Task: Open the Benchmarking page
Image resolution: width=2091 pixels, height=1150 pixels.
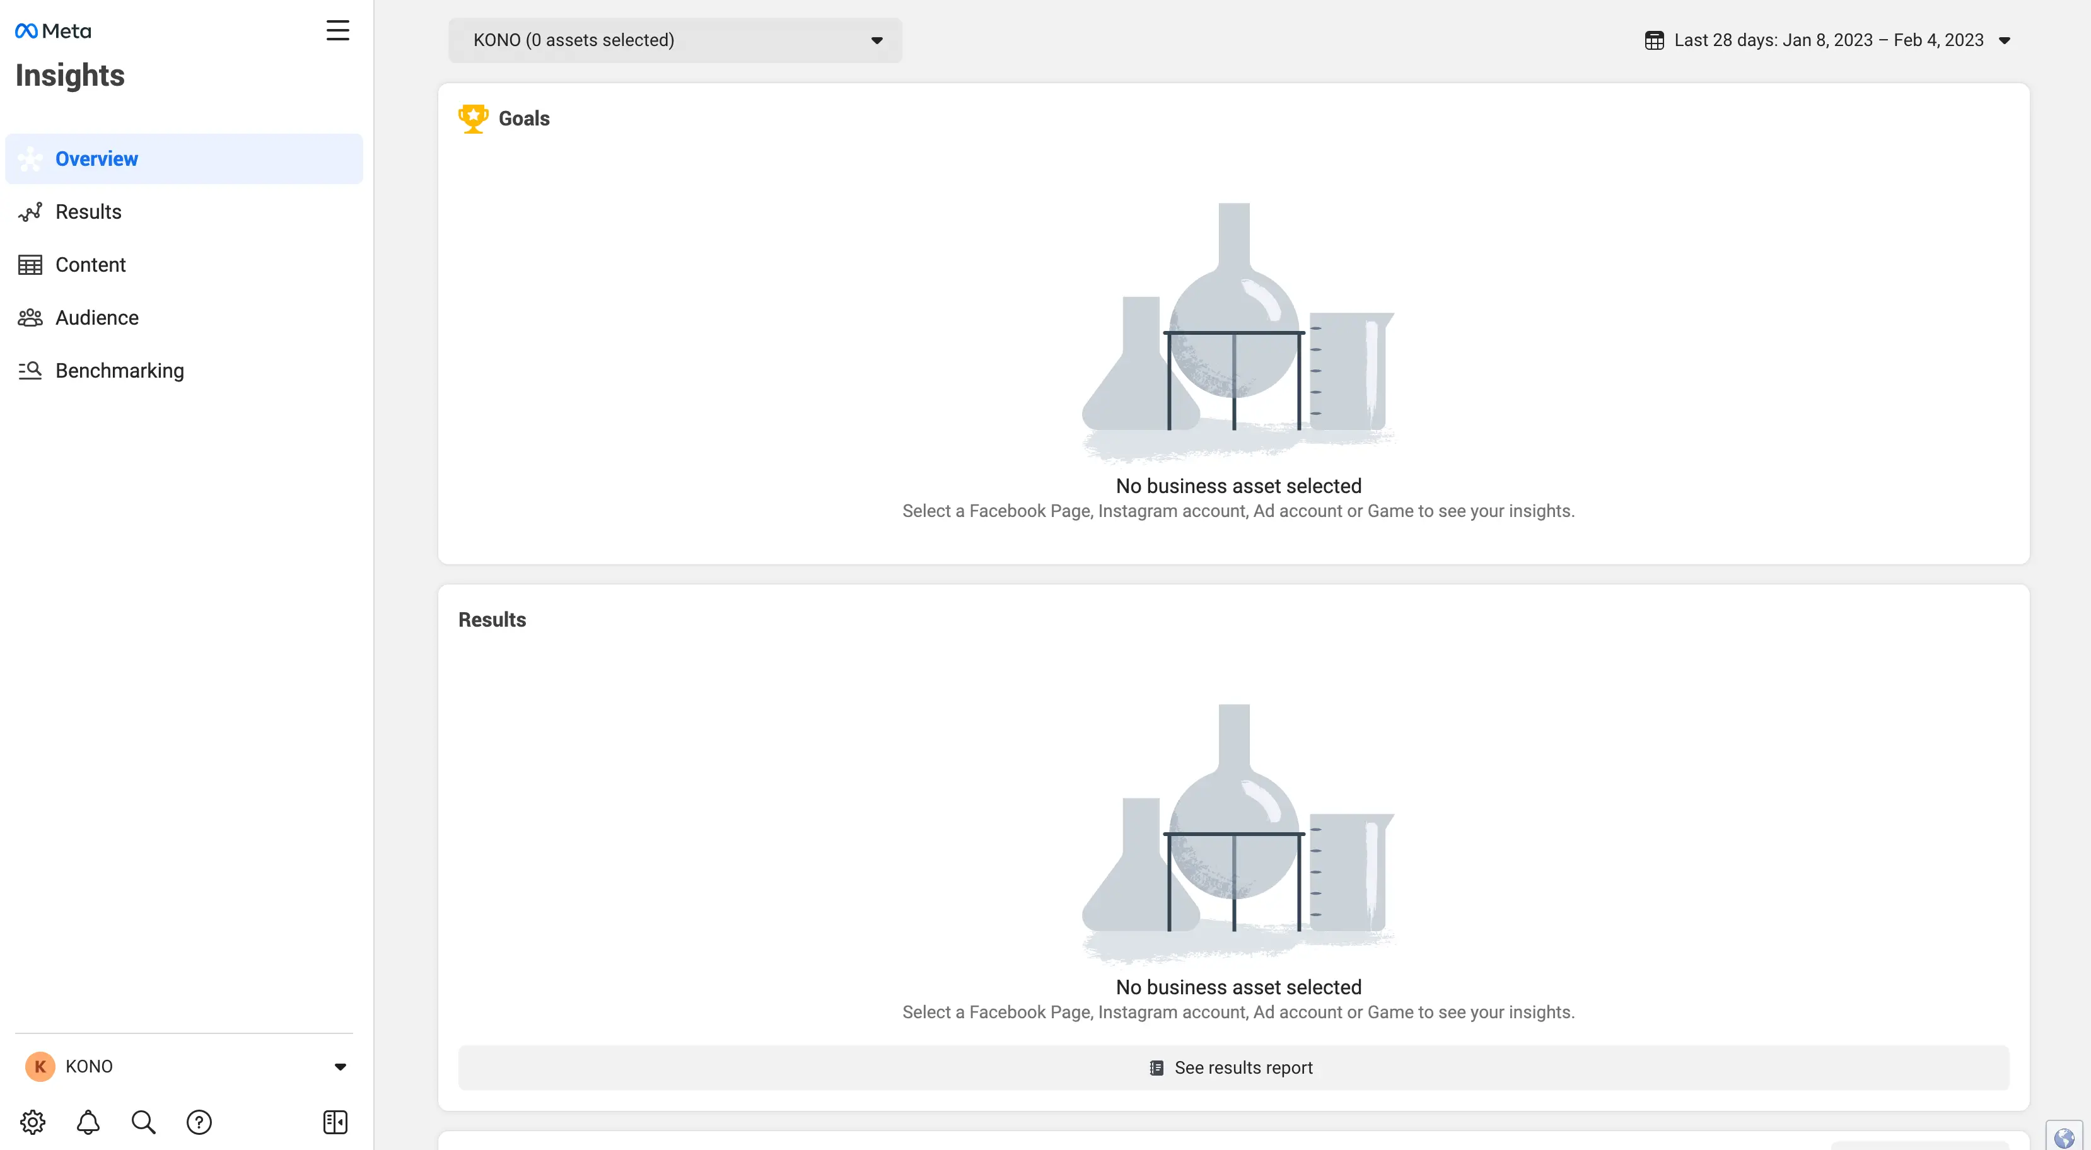Action: [119, 371]
